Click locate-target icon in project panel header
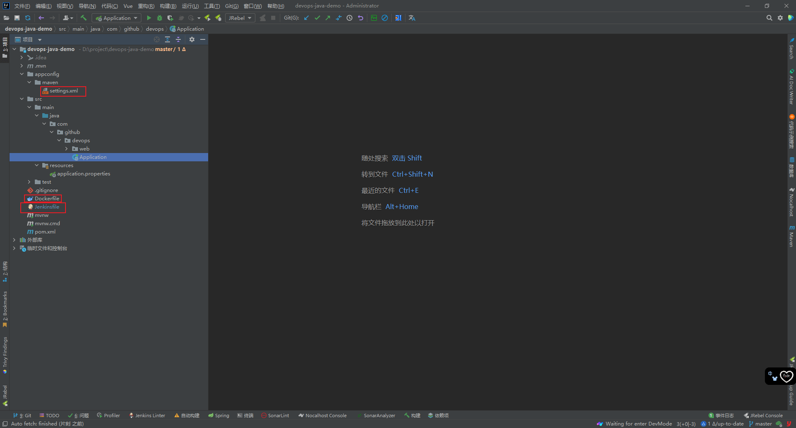Image resolution: width=796 pixels, height=428 pixels. click(157, 39)
